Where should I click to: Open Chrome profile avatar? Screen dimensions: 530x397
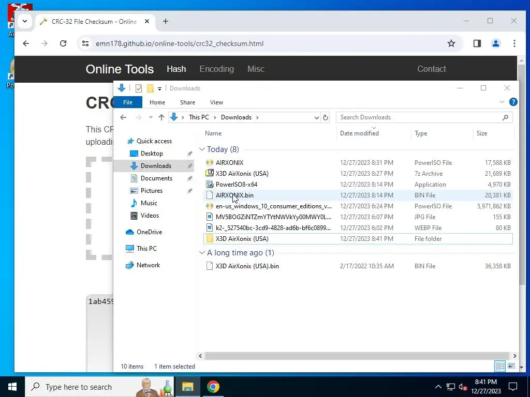click(x=496, y=43)
